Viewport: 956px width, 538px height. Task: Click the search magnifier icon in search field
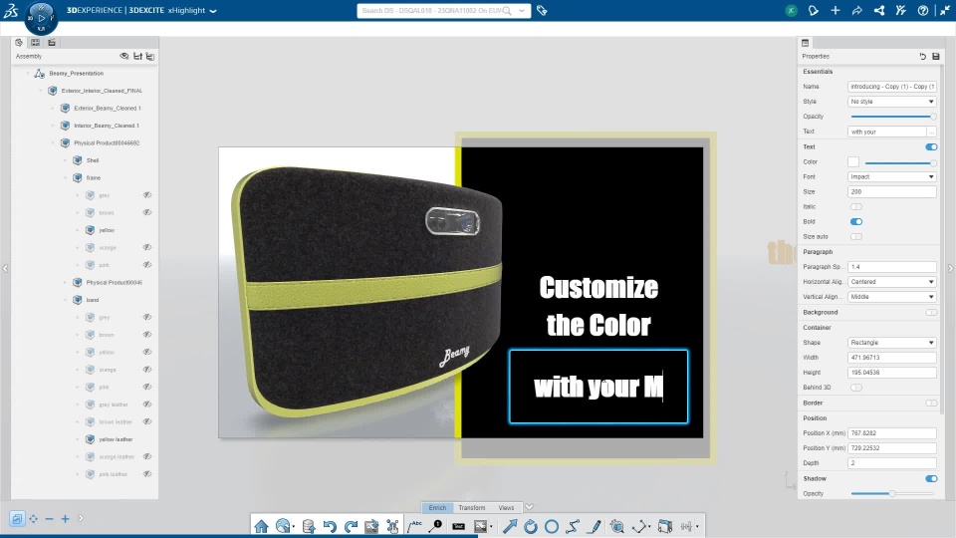(507, 10)
